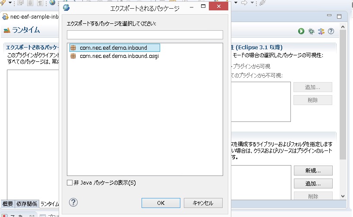Click the 新規... button
The width and height of the screenshot is (353, 217).
coord(313,170)
